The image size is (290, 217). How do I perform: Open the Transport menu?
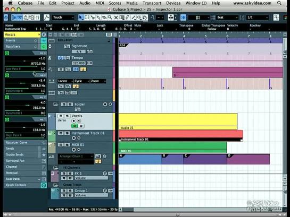[152, 3]
